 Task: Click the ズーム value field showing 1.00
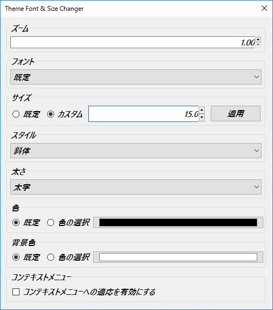133,42
